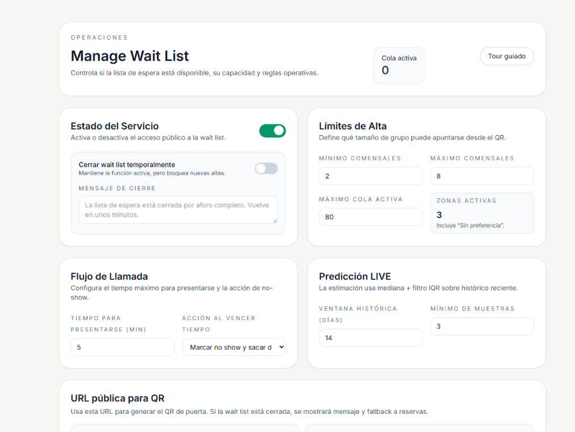Click the Estado del Servicio heading
Image resolution: width=575 pixels, height=432 pixels.
(114, 126)
